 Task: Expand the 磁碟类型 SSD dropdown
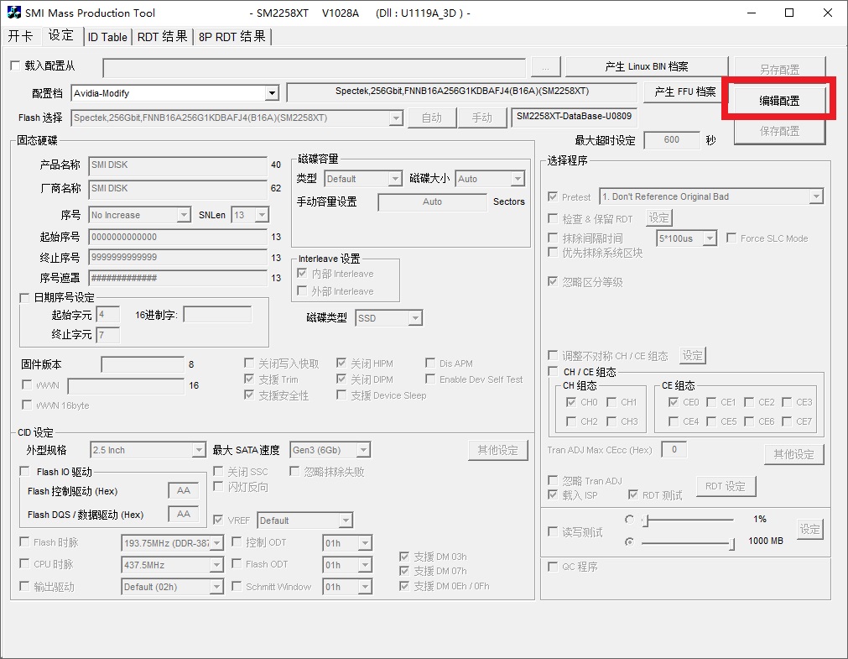(x=414, y=318)
